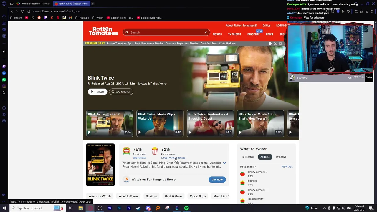Image resolution: width=377 pixels, height=212 pixels.
Task: Show hidden system tray icons
Action: 324,208
